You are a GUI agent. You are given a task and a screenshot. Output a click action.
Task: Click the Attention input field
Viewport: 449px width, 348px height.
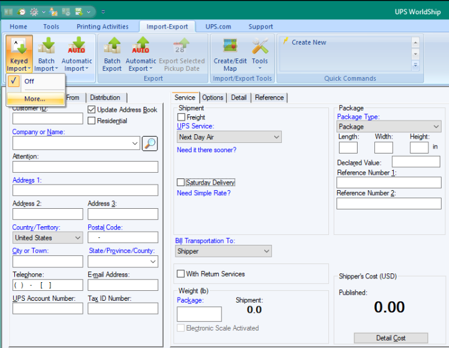tap(85, 167)
